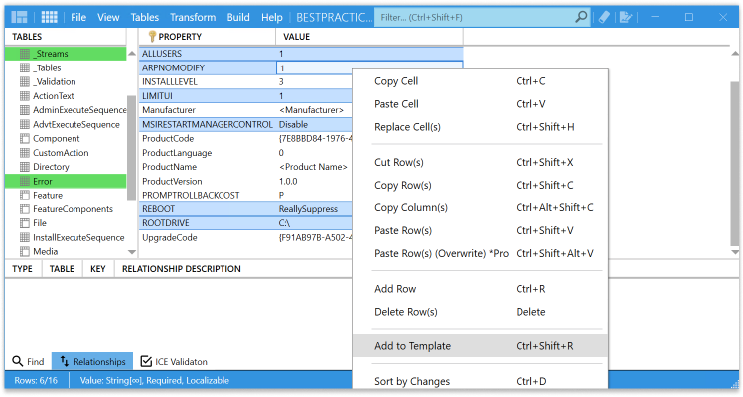Select the MSIRESTARTMANAGERCONTROL property cell
The image size is (743, 397).
pyautogui.click(x=207, y=124)
